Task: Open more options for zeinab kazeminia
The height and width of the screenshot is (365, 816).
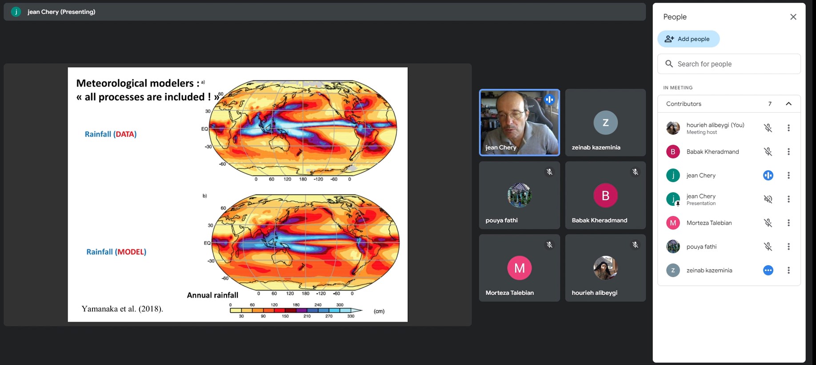Action: point(788,270)
